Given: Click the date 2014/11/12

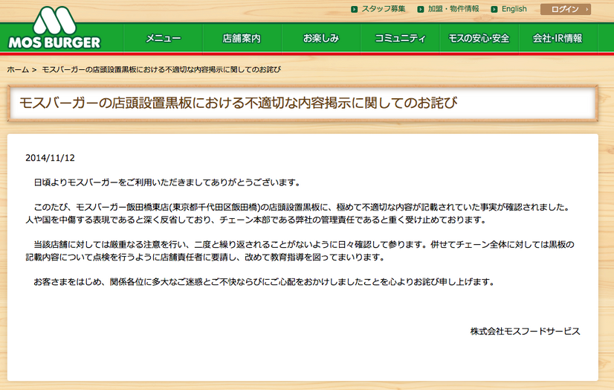Looking at the screenshot, I should tap(50, 158).
